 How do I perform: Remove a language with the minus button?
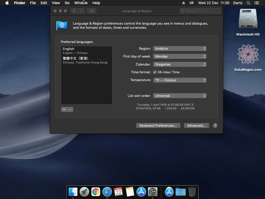coord(70,110)
